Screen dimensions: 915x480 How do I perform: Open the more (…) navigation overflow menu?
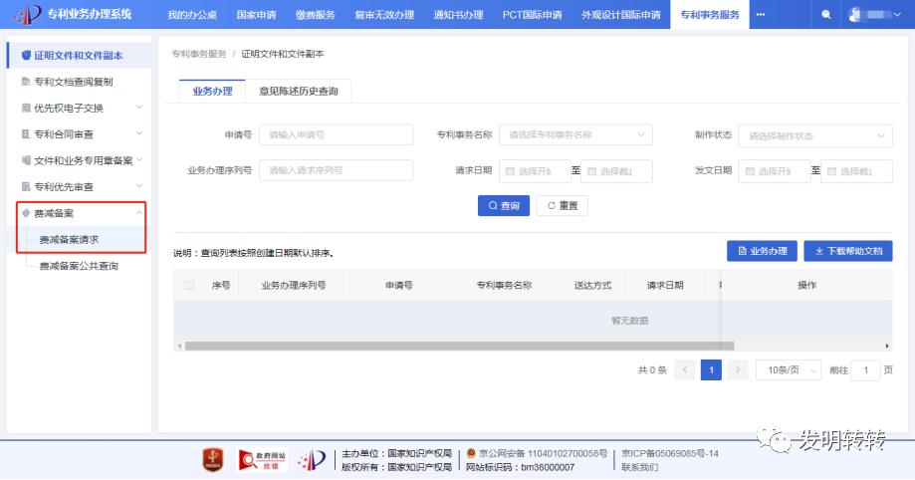761,15
